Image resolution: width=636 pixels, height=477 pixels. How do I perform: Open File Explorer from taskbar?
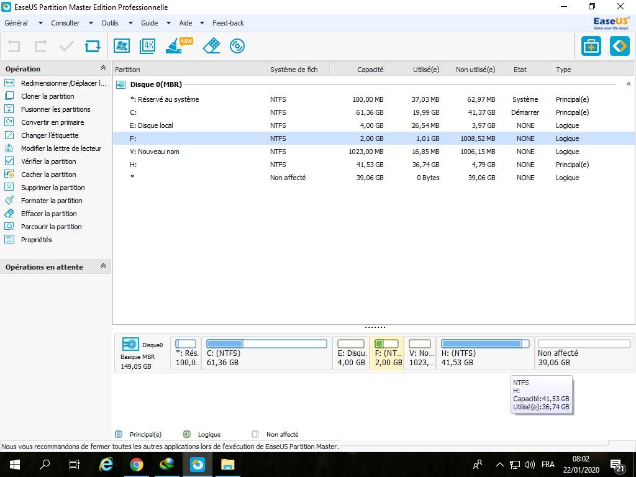[227, 465]
